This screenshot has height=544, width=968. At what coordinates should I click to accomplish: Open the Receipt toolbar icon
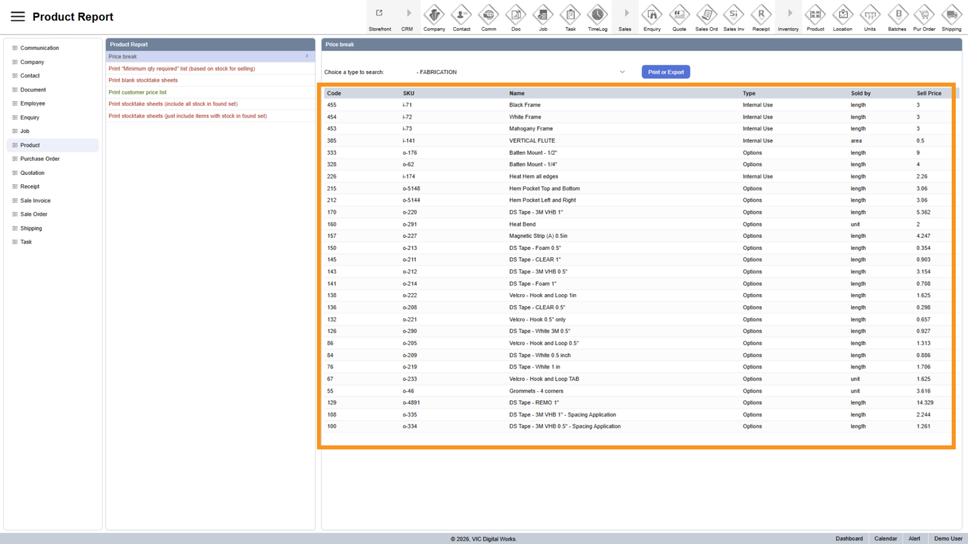[x=761, y=15]
